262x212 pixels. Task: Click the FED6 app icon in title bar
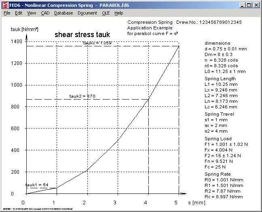pos(4,5)
